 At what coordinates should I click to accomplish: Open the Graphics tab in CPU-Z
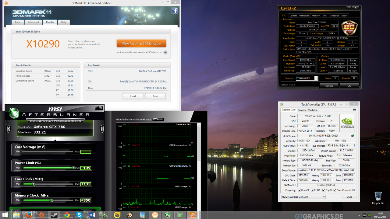335,16
